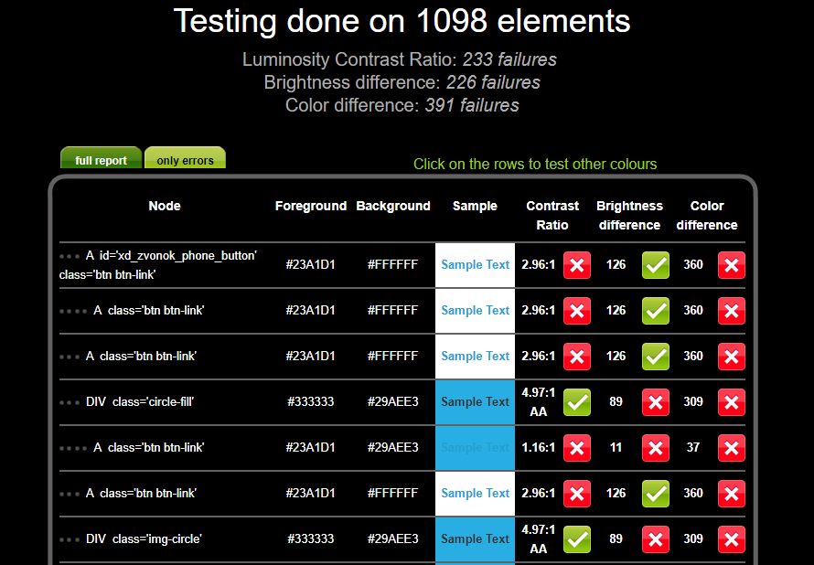The height and width of the screenshot is (565, 814).
Task: Click background #29AEE3 in img-circle row
Action: pyautogui.click(x=392, y=538)
